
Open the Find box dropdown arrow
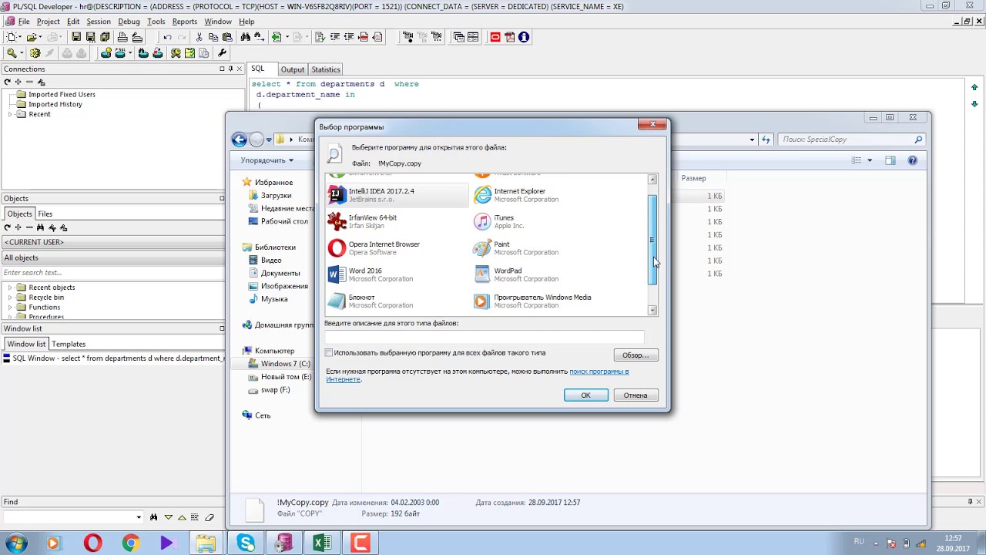coord(139,517)
